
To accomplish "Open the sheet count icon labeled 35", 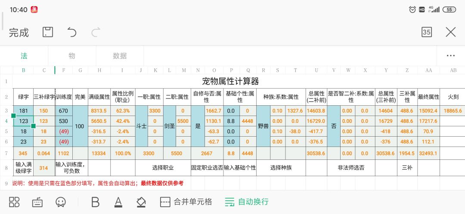I will [426, 32].
